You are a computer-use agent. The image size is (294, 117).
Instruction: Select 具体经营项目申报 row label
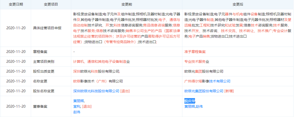[47, 28]
